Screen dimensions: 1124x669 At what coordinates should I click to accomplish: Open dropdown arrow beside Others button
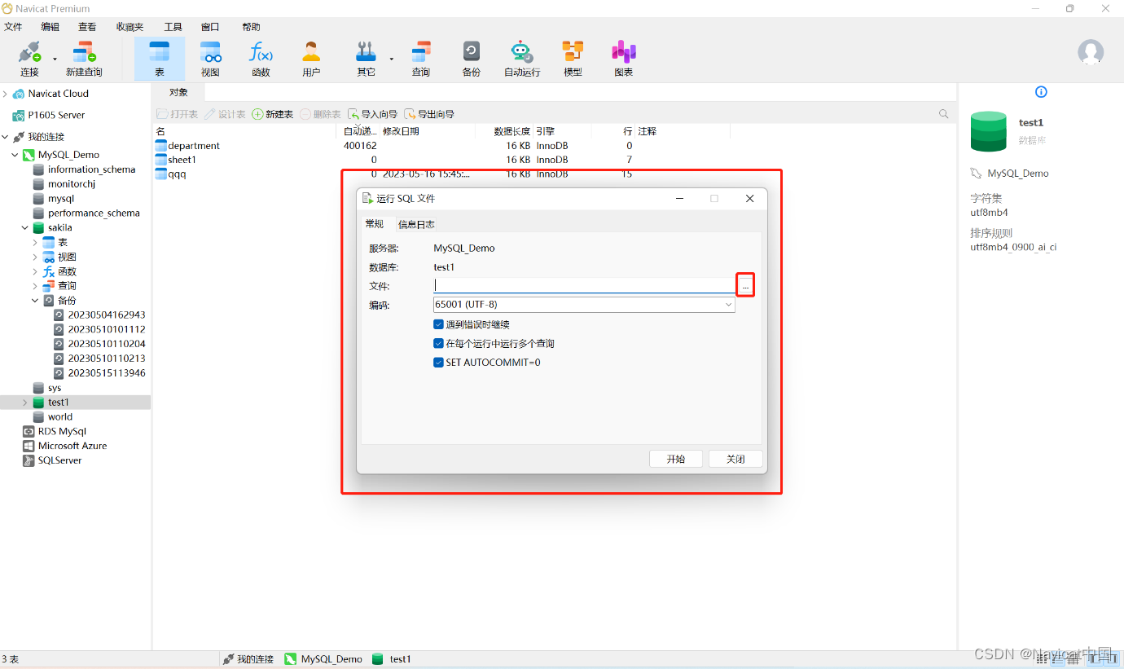pyautogui.click(x=391, y=59)
